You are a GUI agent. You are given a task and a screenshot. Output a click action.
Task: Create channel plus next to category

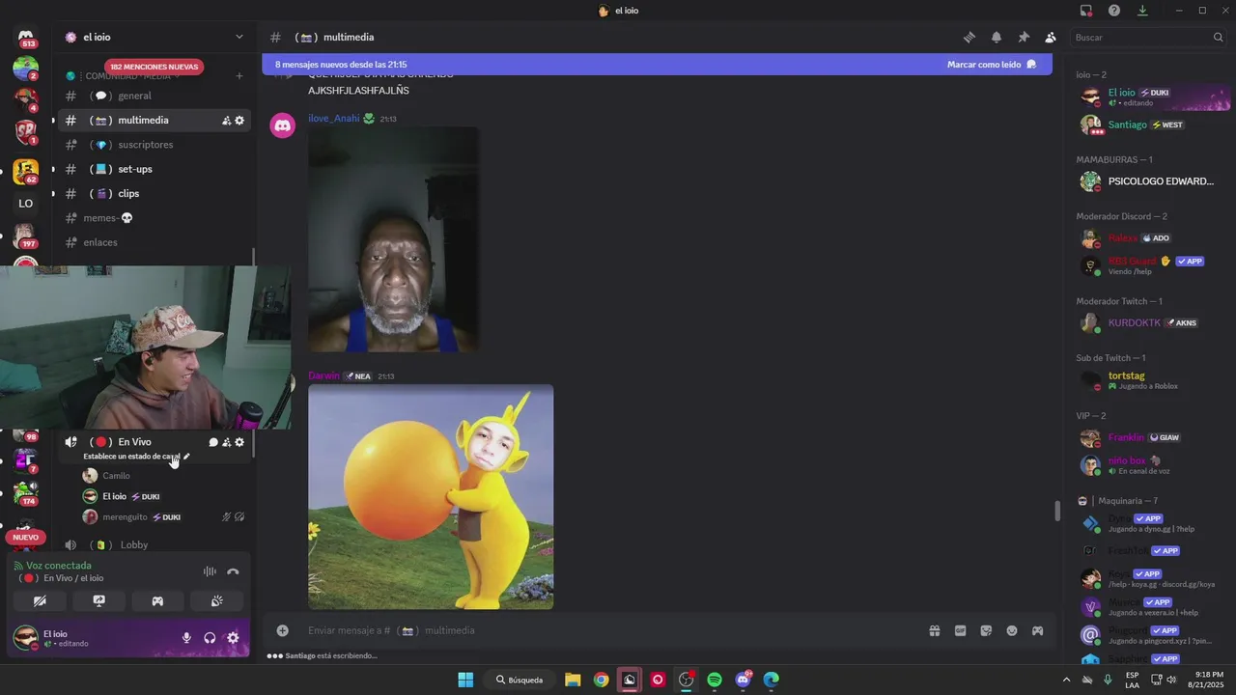(x=239, y=75)
